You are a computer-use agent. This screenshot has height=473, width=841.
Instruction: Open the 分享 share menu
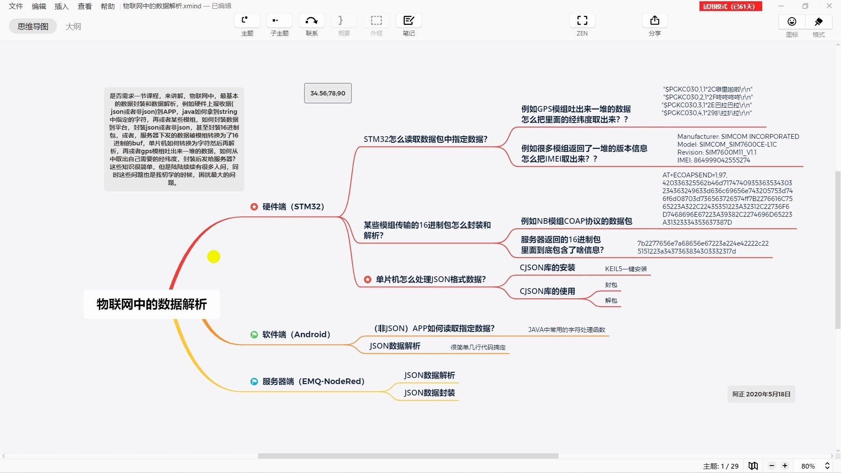[654, 21]
